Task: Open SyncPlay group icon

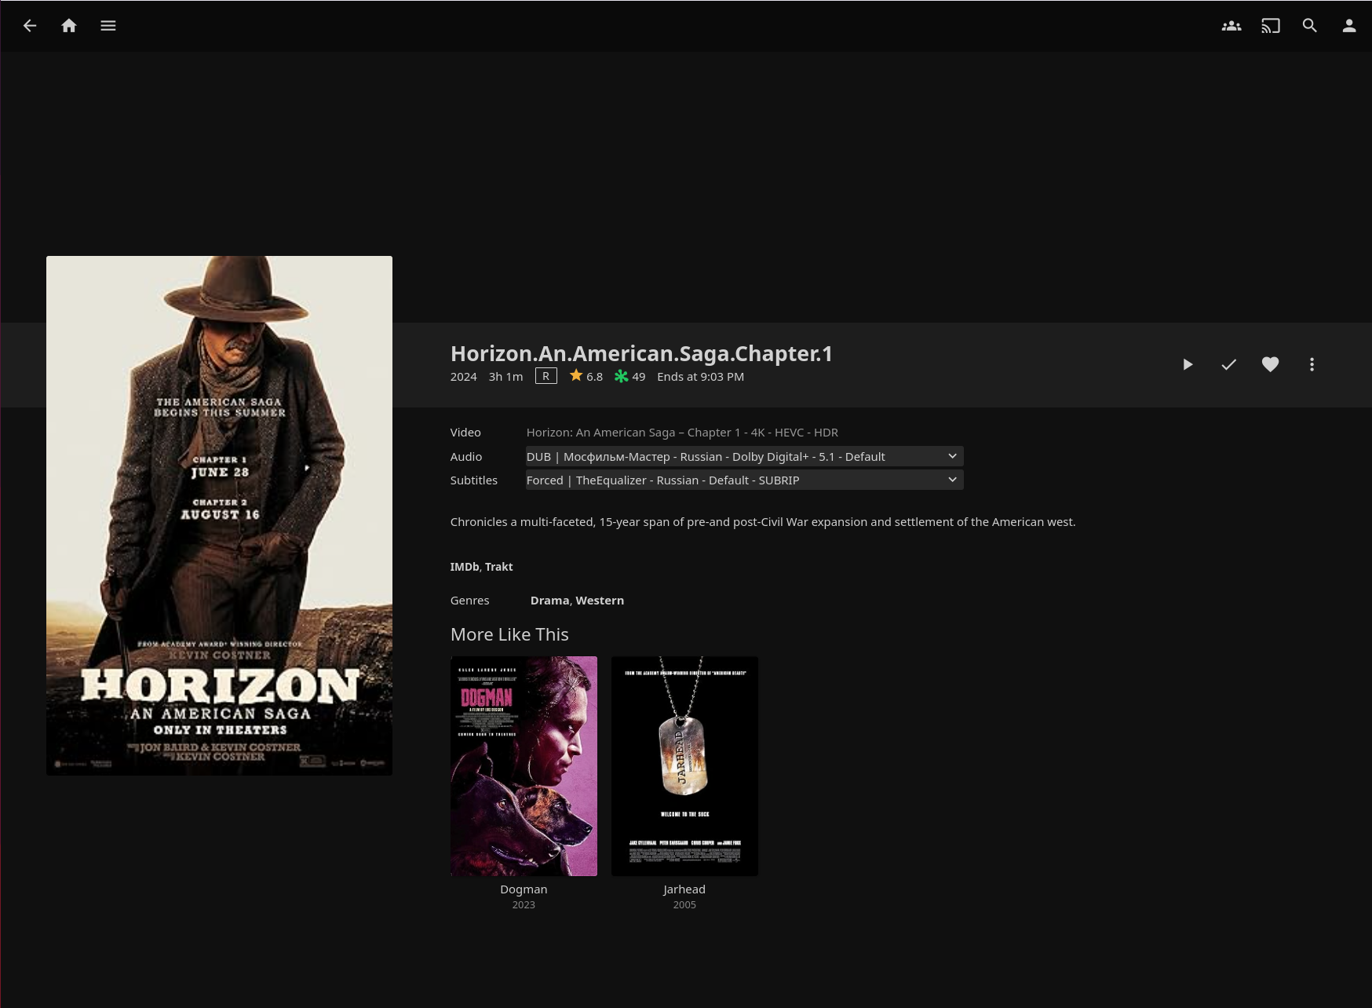Action: (x=1231, y=26)
